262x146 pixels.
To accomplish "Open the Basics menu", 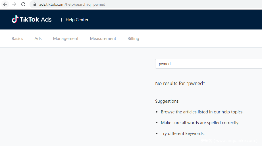I will pyautogui.click(x=17, y=39).
